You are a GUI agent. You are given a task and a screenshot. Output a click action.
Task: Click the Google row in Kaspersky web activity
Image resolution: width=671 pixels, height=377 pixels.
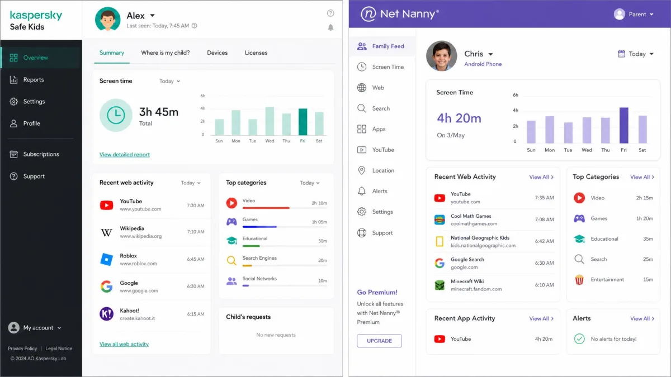coord(152,287)
